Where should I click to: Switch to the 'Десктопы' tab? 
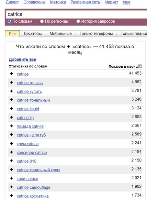pos(33,33)
